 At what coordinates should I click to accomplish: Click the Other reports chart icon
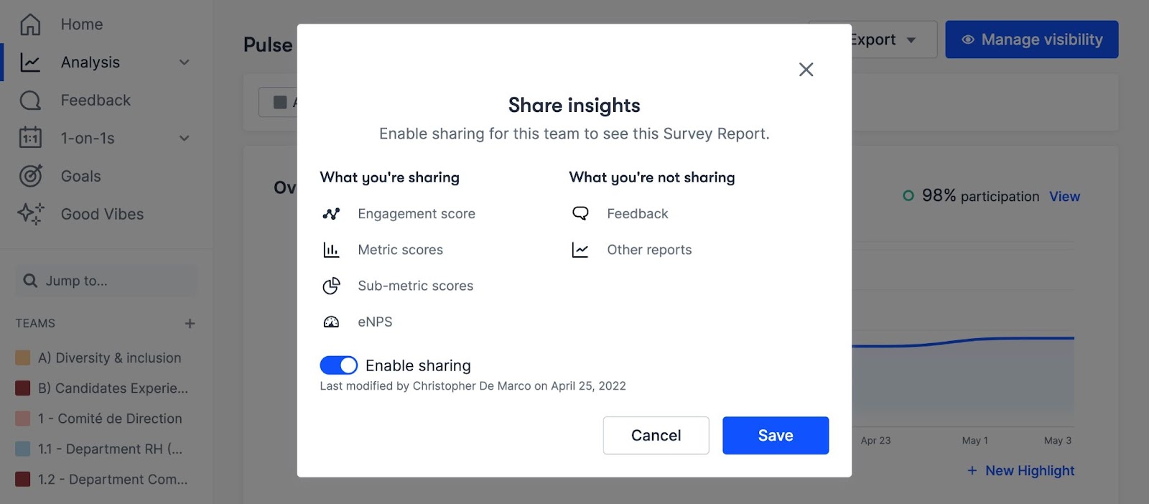pyautogui.click(x=580, y=250)
